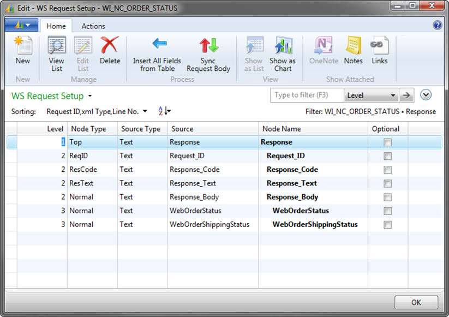Expand the filter pane chevron button
The height and width of the screenshot is (317, 449).
pos(426,95)
